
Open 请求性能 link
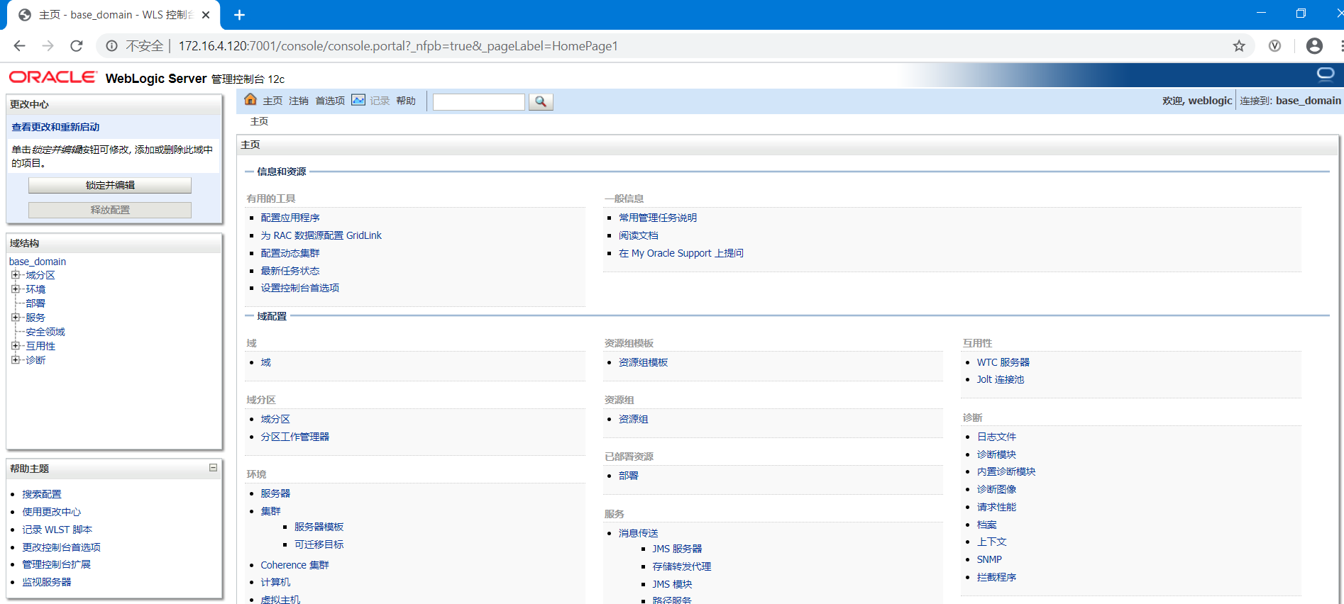(997, 507)
